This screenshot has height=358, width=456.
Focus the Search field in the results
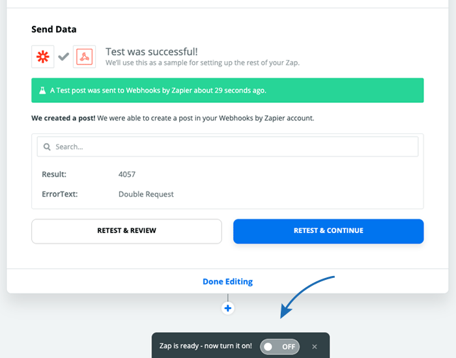(x=228, y=146)
